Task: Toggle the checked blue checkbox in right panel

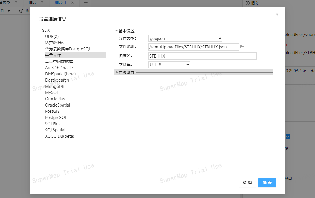Action: click(x=288, y=136)
